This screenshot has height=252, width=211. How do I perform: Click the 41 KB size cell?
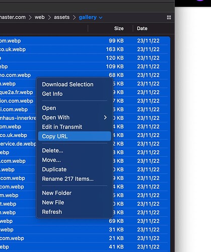(116, 247)
